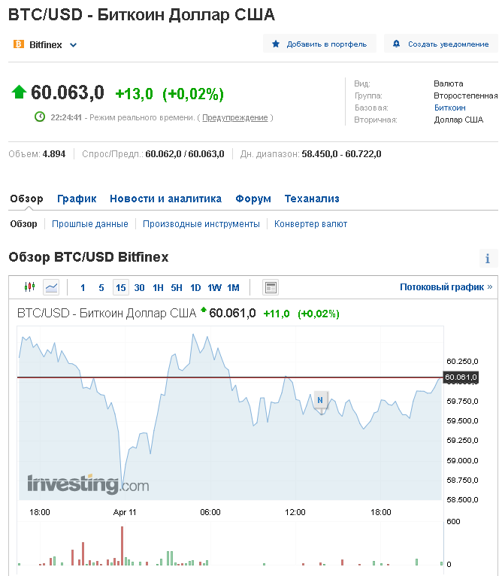Open Конвертер валют sub-tab
The width and height of the screenshot is (502, 576).
coord(310,224)
